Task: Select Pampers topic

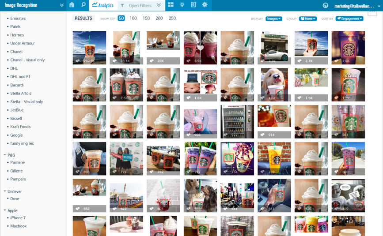Action: (x=18, y=179)
